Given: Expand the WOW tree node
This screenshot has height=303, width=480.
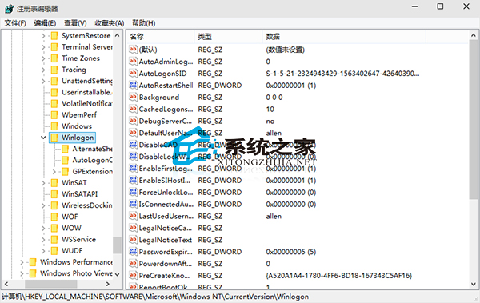Looking at the screenshot, I should [43, 229].
